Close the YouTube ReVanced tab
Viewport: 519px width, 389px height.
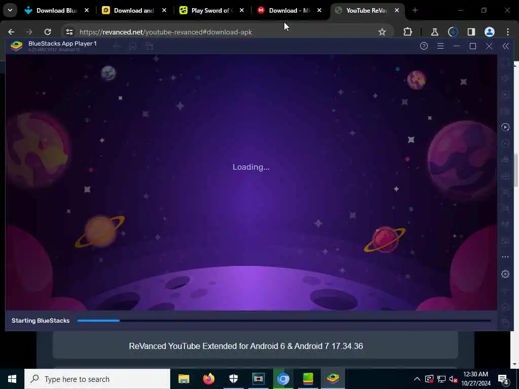coord(396,11)
